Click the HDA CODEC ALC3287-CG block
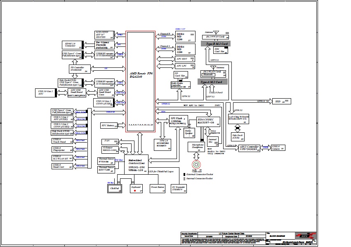This screenshot has height=247, width=351. (208, 122)
